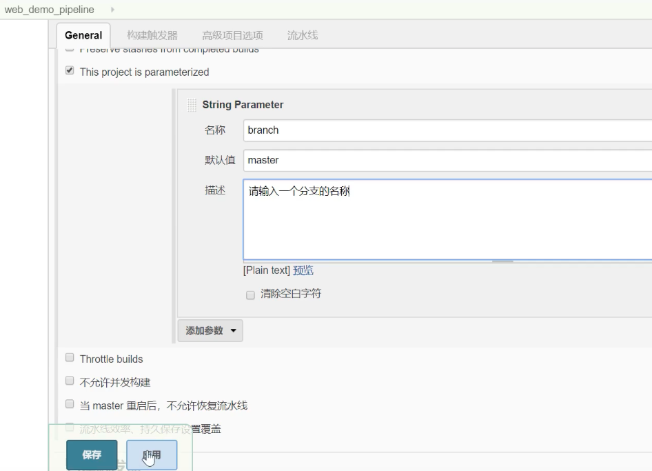Image resolution: width=652 pixels, height=471 pixels.
Task: Grab the description textarea resize handle
Action: coord(502,261)
